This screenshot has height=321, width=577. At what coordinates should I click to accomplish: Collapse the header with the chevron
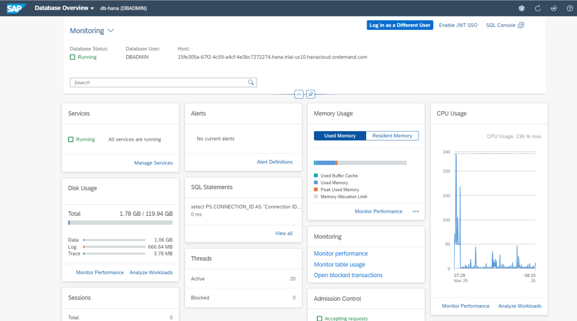pos(299,94)
